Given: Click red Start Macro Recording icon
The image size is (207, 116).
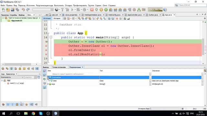Looking at the screenshot, I should [x=117, y=19].
